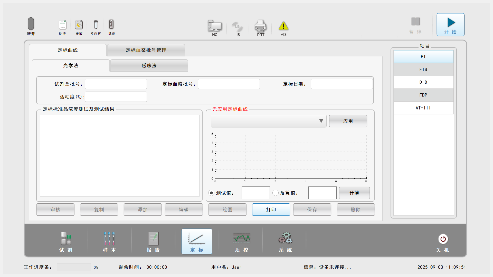Image resolution: width=493 pixels, height=277 pixels.
Task: Click the 暂停 pause button
Action: point(415,25)
